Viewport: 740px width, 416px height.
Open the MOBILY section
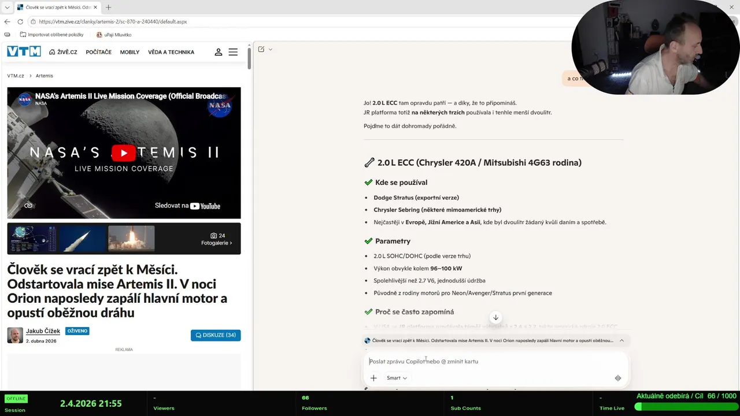[129, 52]
